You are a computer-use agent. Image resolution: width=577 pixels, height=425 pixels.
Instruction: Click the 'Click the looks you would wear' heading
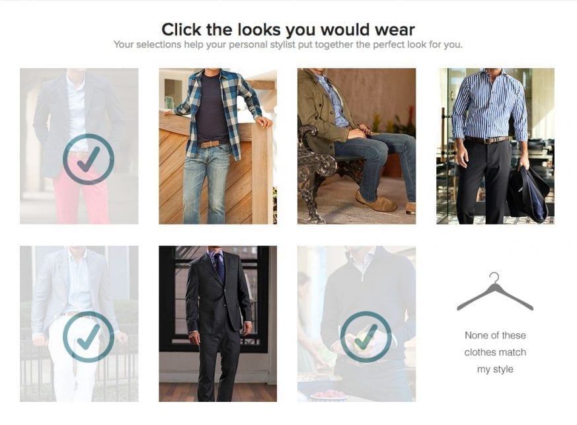[x=288, y=30]
